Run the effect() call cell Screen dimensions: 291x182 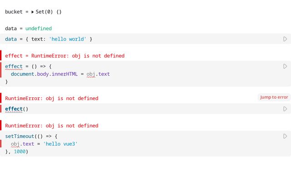(285, 109)
